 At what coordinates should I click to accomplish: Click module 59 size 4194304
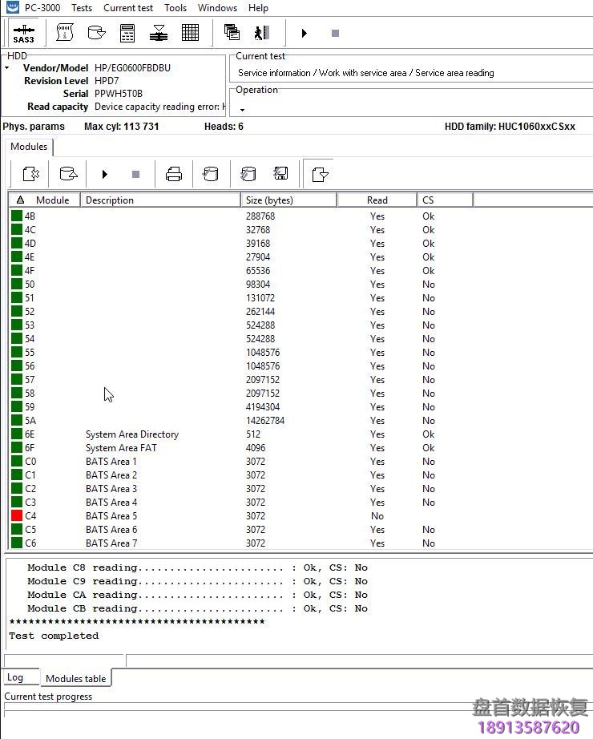point(263,406)
